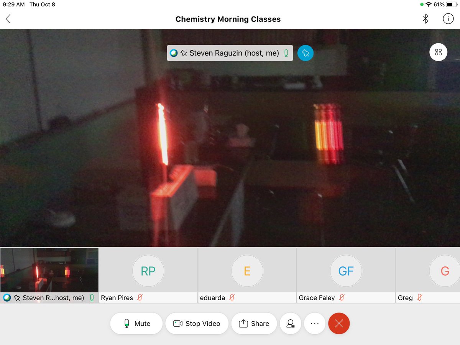Tap pin icon in Steven's thumbnail label
Screen dimensions: 460x345
17,297
